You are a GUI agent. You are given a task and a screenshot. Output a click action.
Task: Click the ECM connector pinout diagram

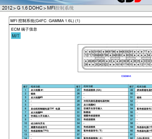[115, 58]
